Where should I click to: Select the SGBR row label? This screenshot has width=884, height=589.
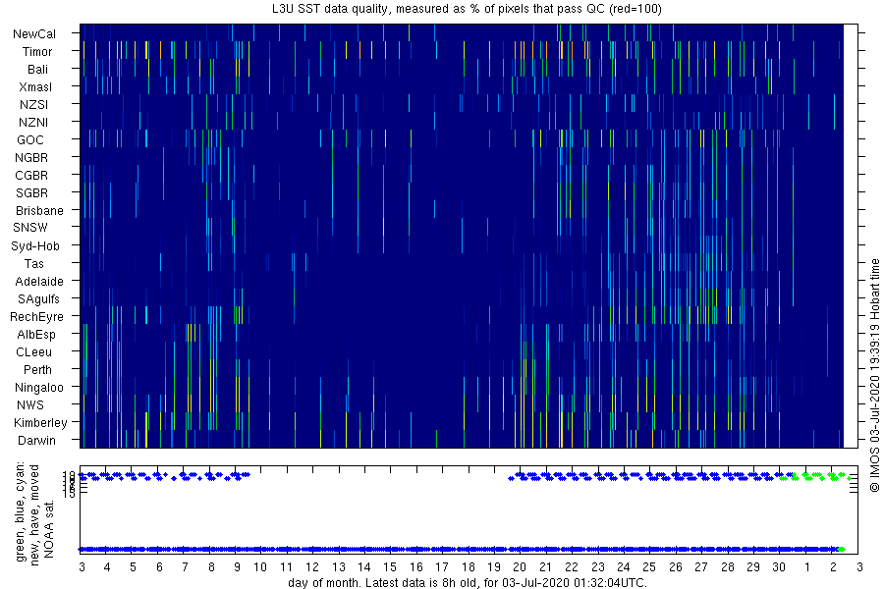click(x=31, y=192)
